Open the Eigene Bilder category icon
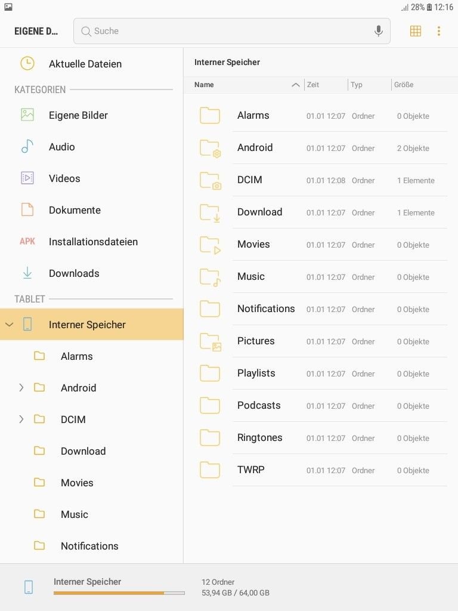 [x=27, y=115]
